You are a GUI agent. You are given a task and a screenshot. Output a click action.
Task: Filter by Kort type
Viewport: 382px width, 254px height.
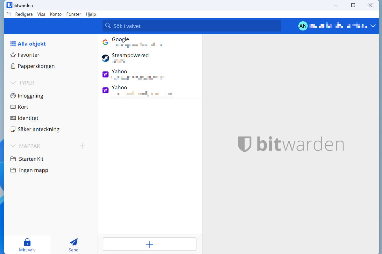(23, 107)
